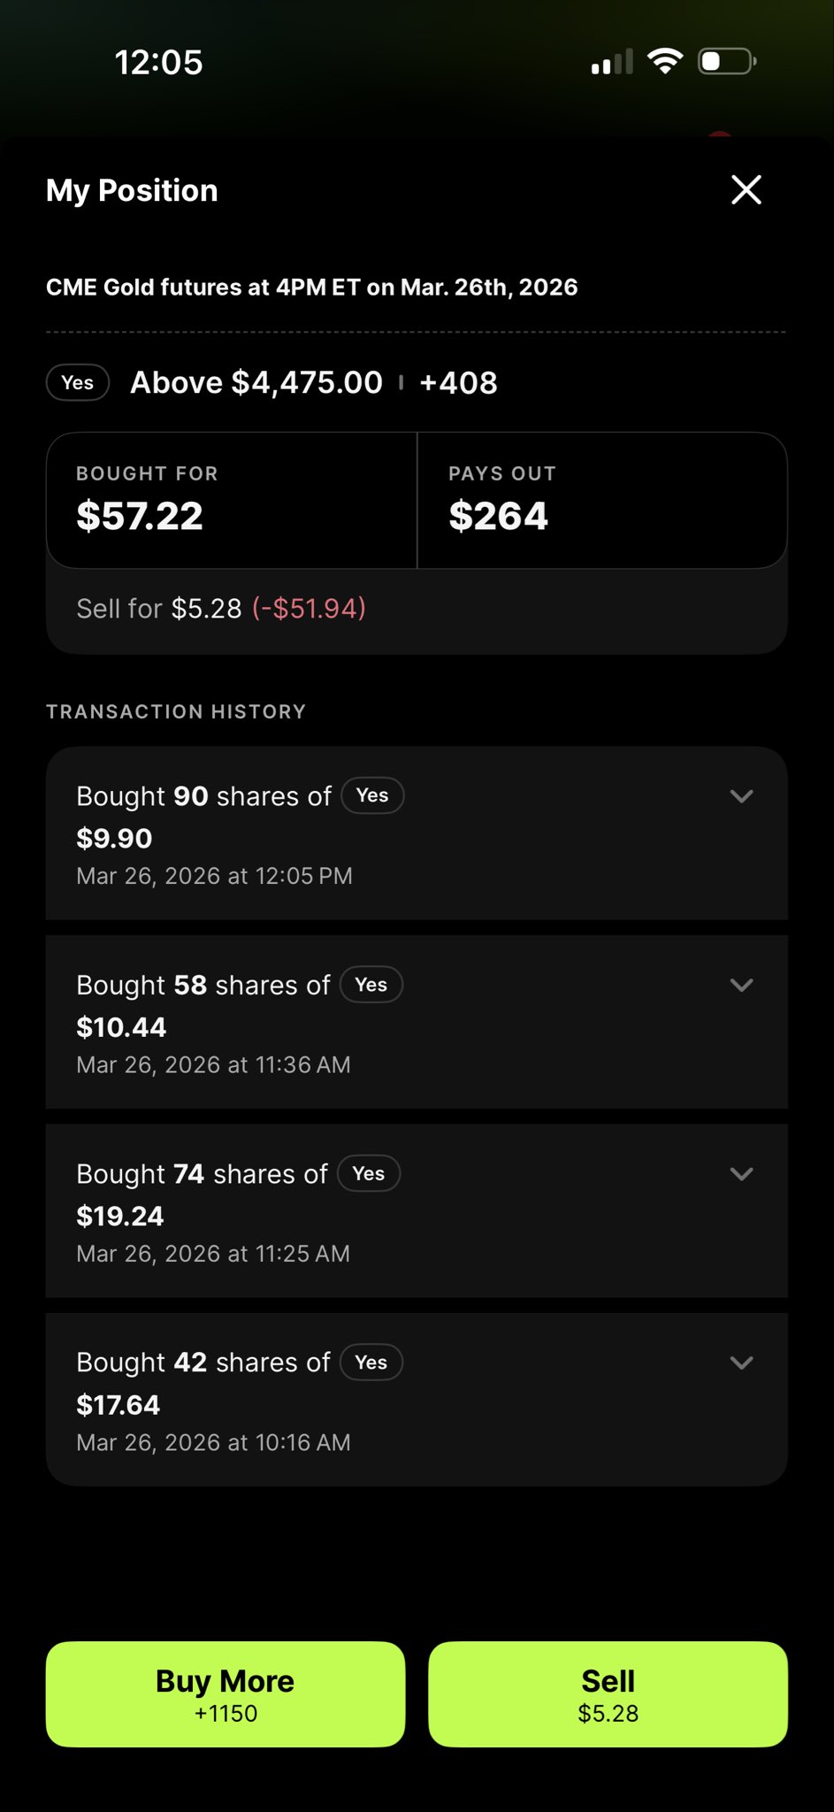Tap the battery indicator icon

[x=726, y=61]
